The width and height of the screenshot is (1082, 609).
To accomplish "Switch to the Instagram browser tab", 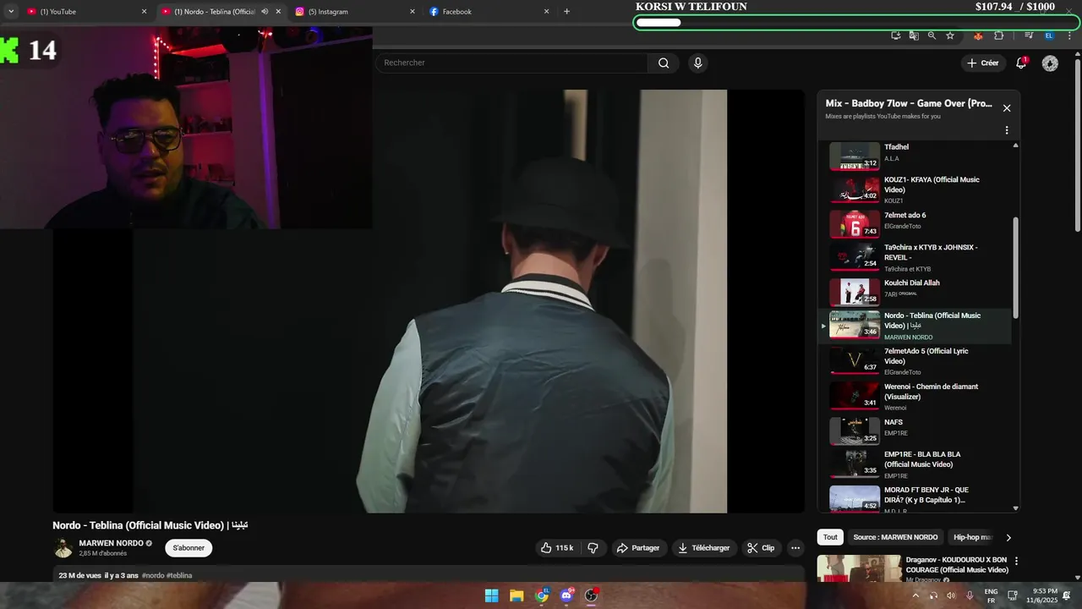I will 354,12.
